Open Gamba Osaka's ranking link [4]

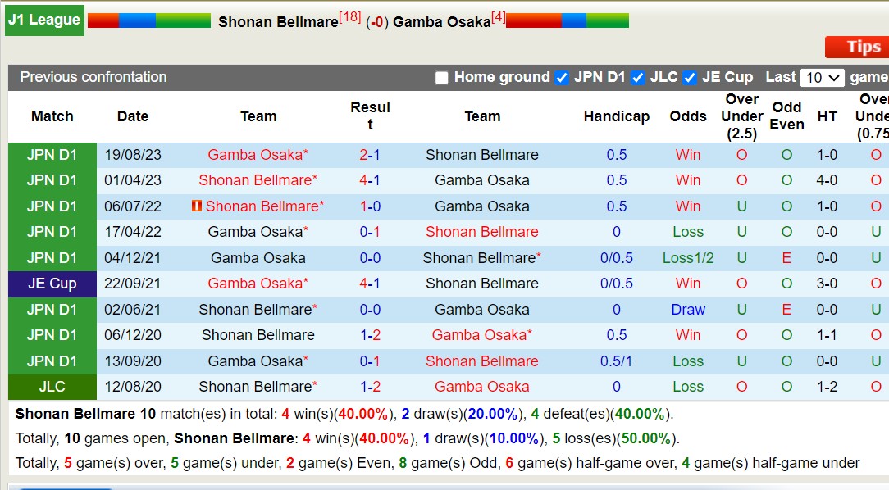pos(498,15)
